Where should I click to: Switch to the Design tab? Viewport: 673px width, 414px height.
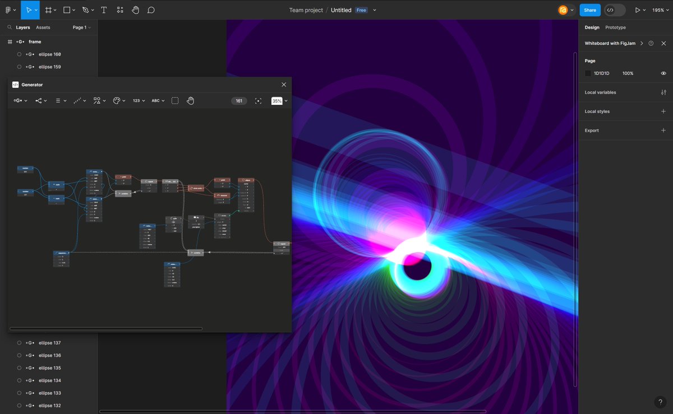click(592, 27)
